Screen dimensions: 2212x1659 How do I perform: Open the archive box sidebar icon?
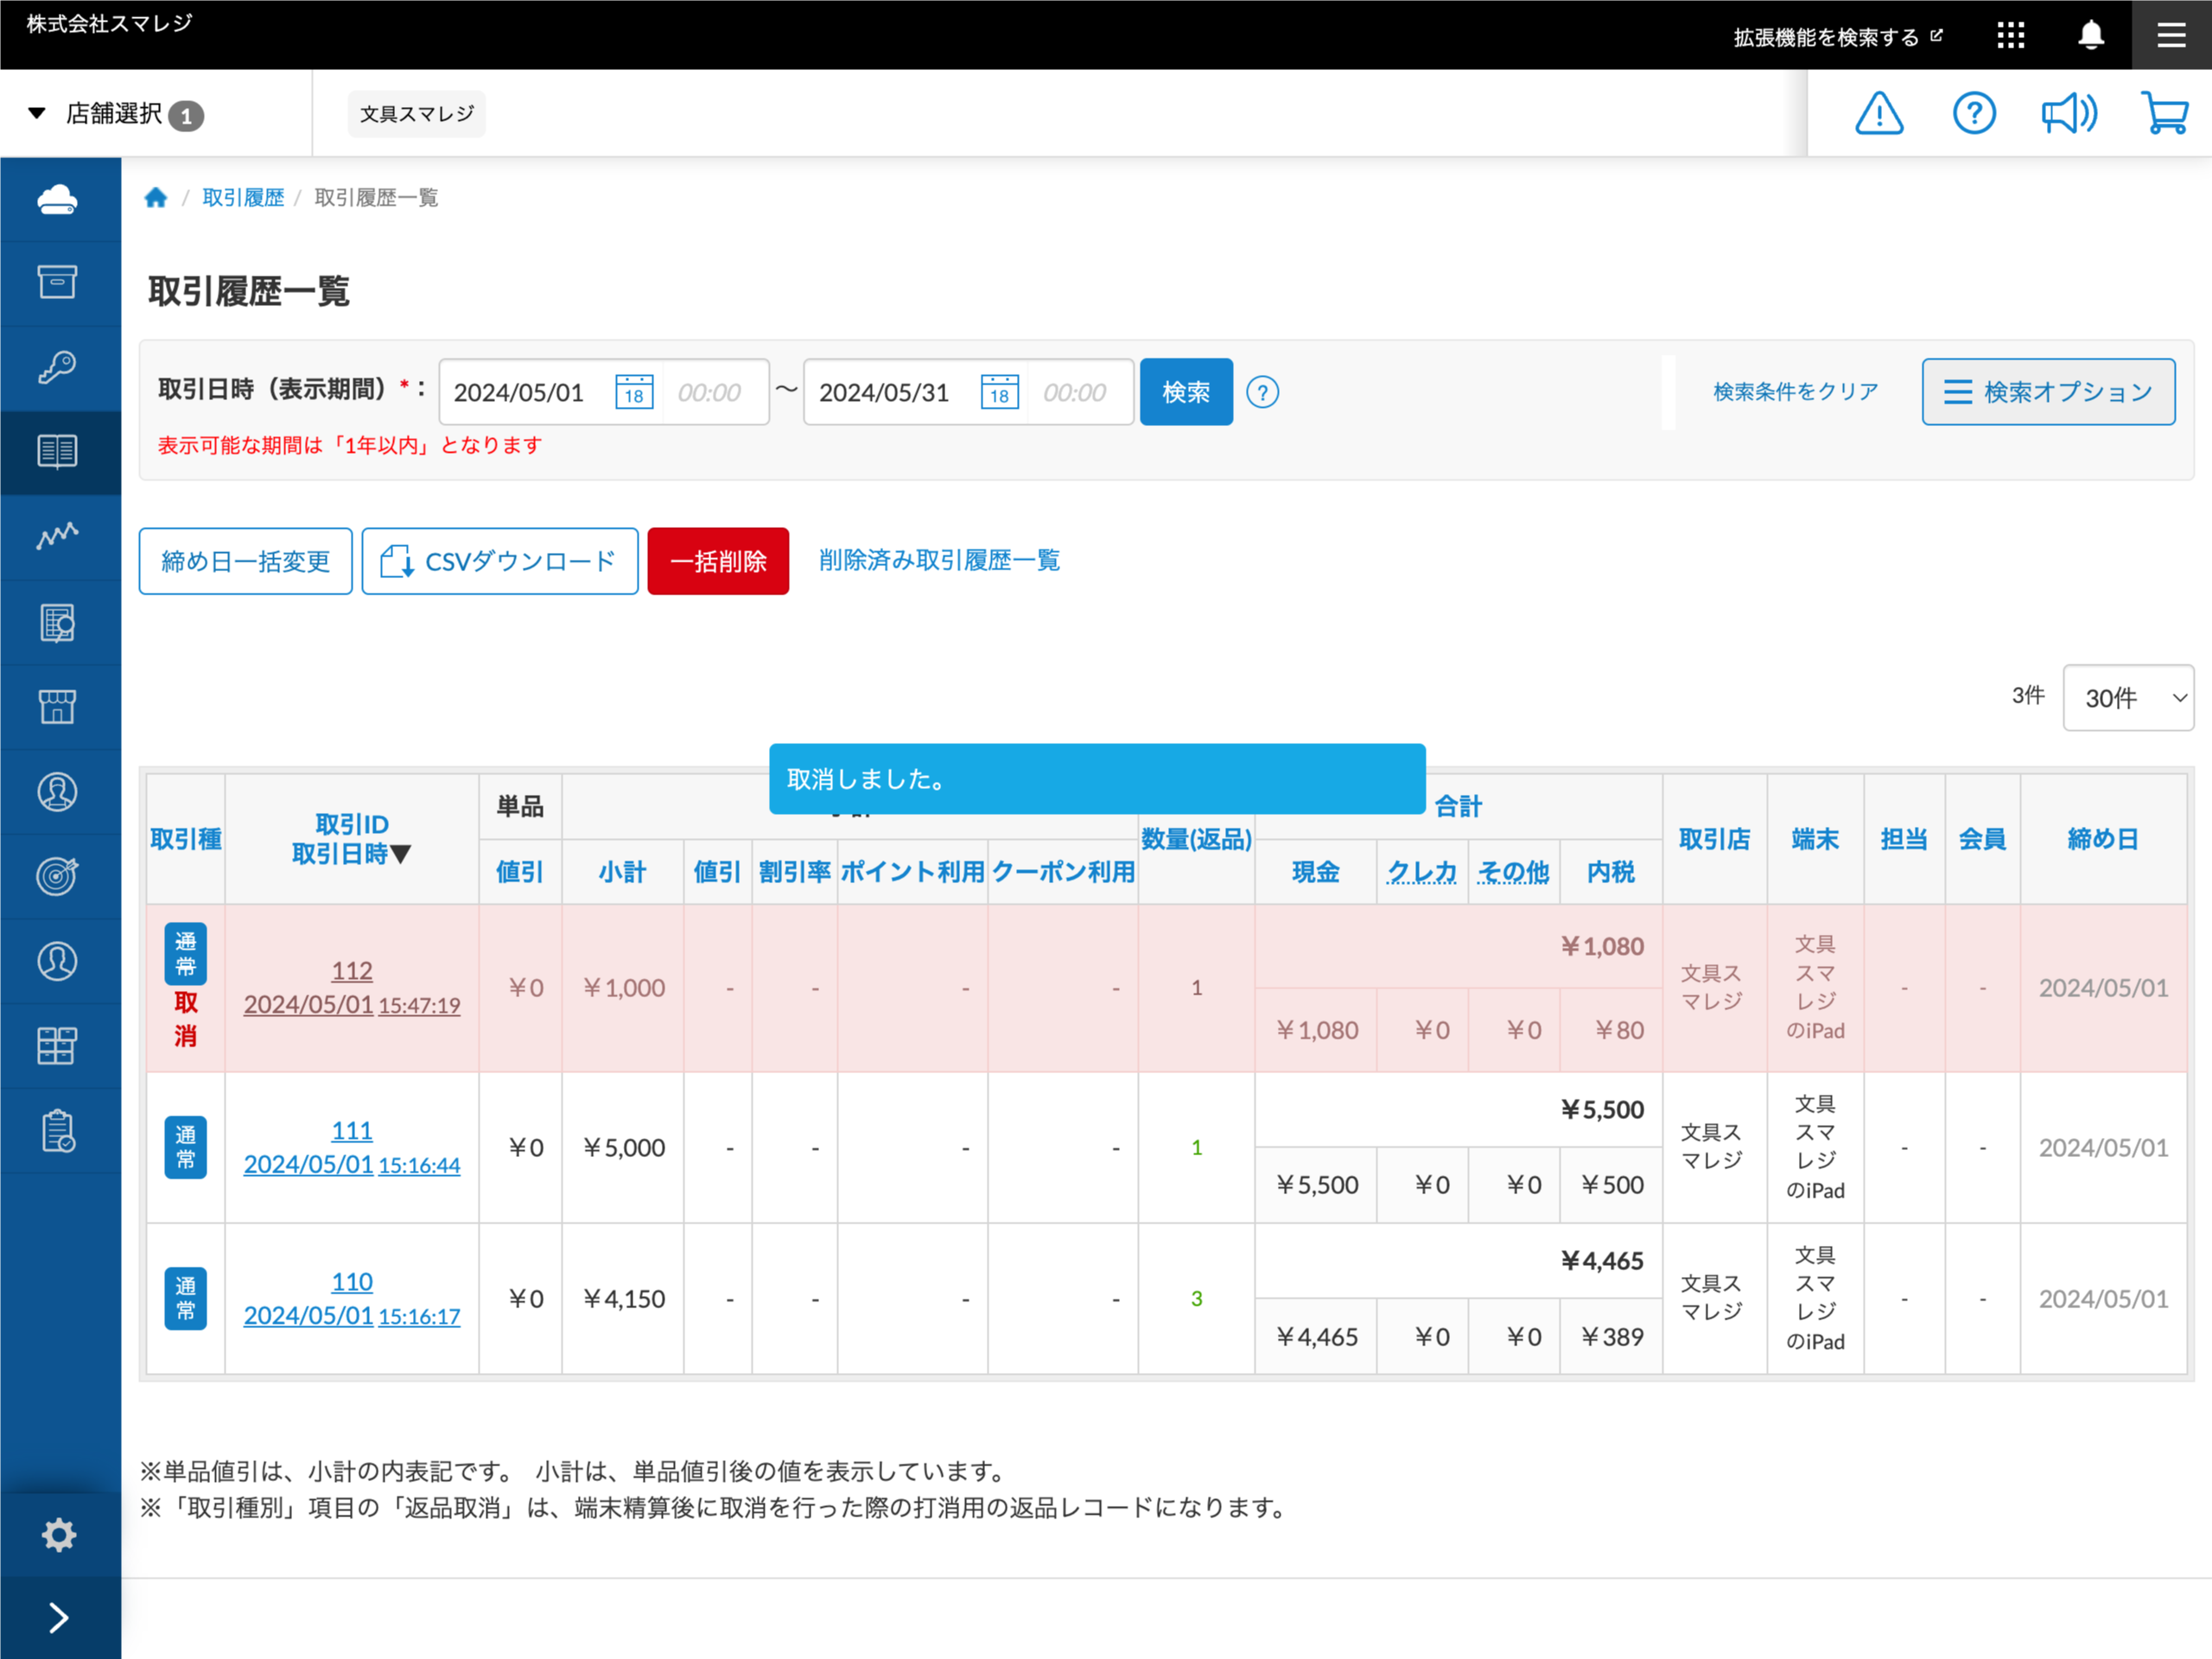[57, 283]
